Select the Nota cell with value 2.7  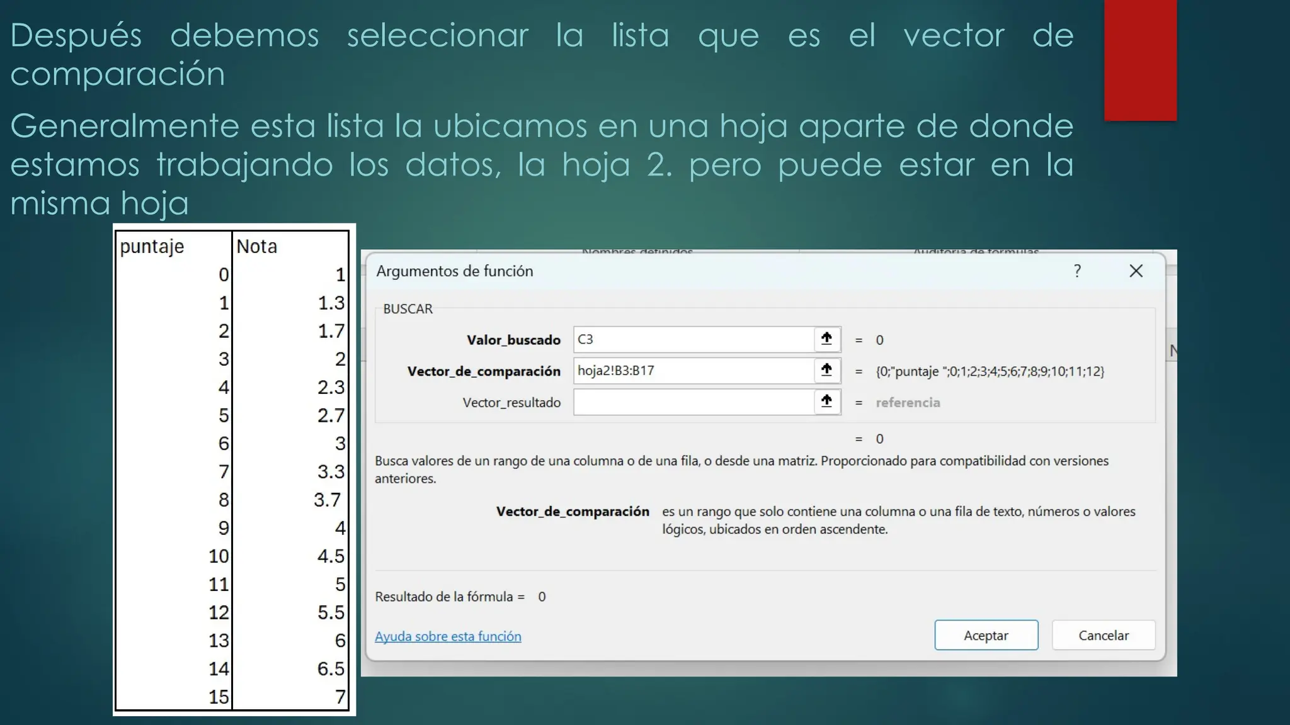290,415
